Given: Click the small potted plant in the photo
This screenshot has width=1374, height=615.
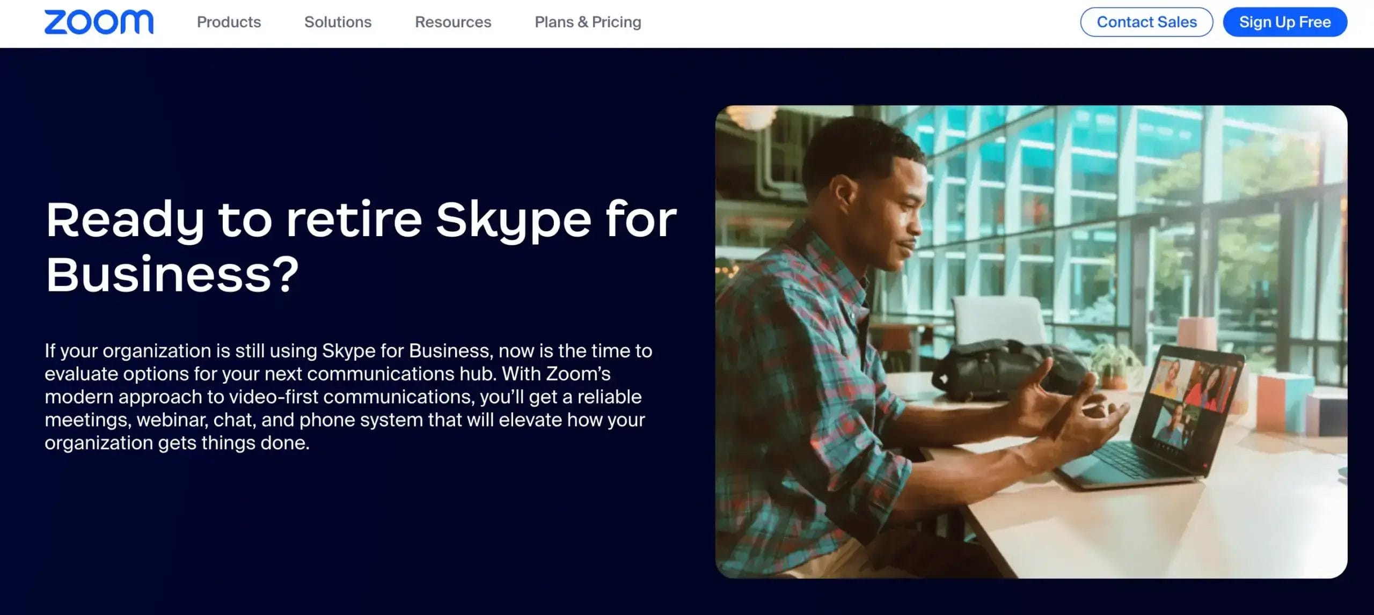Looking at the screenshot, I should [1116, 365].
